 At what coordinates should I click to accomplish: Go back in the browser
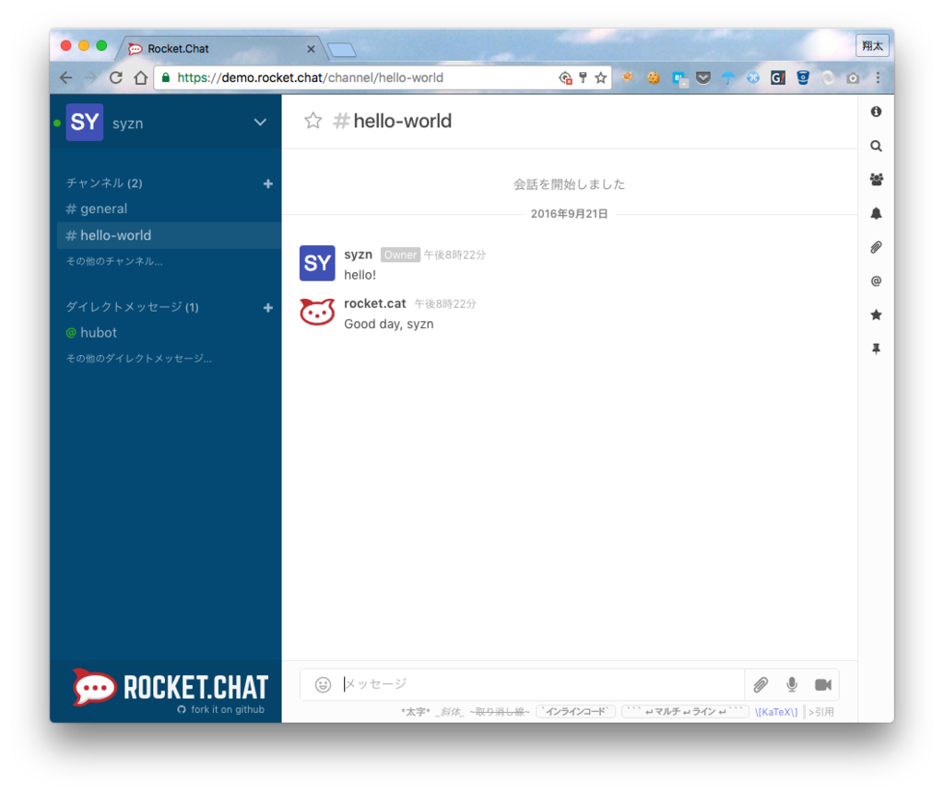coord(66,77)
